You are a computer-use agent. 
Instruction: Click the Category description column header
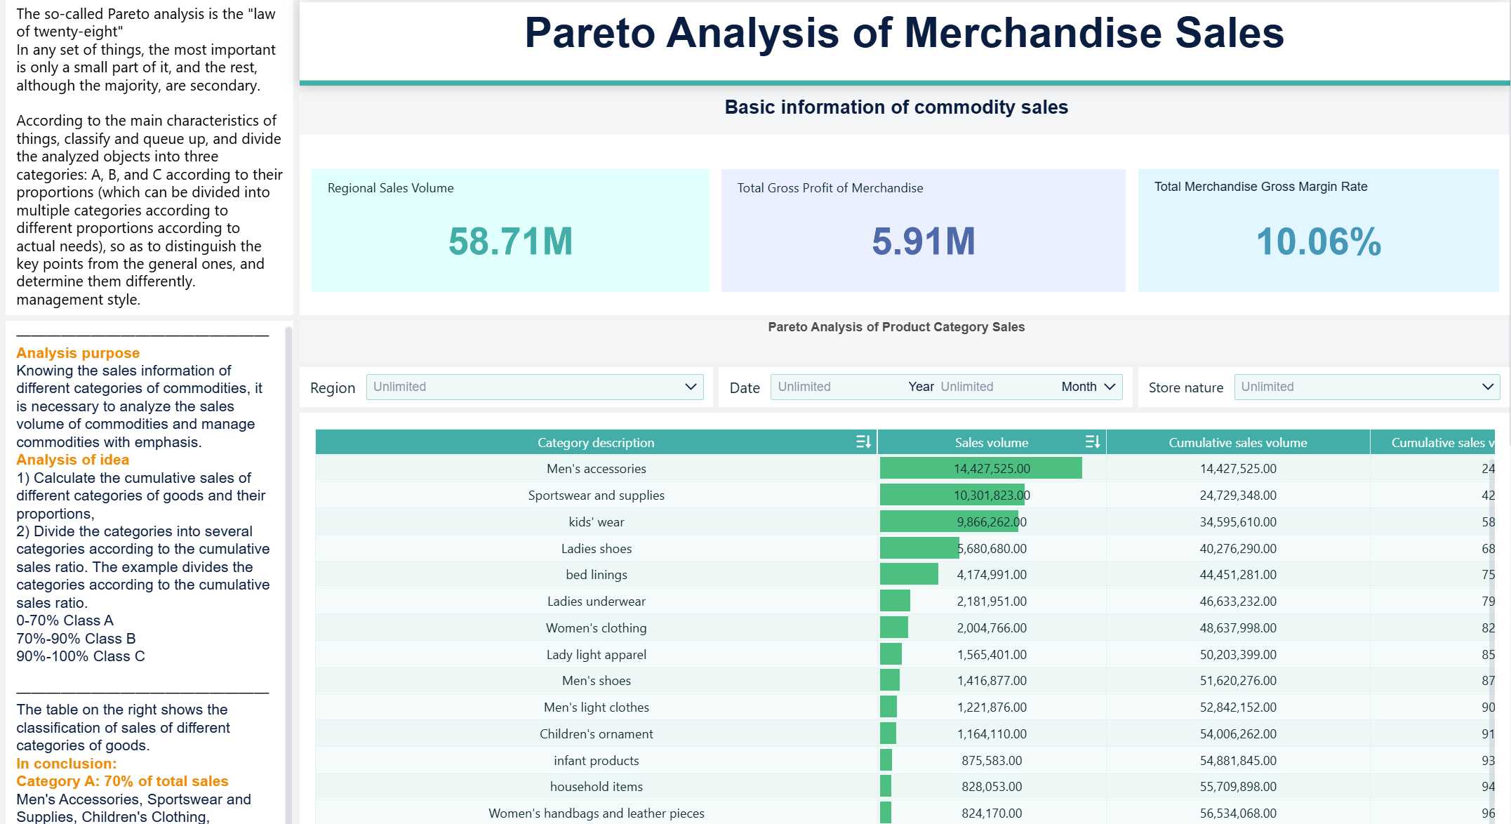(596, 442)
